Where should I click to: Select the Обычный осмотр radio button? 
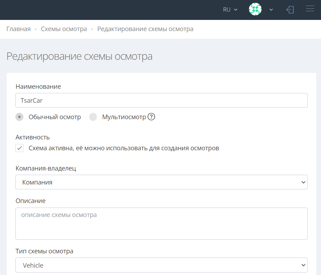tap(20, 117)
